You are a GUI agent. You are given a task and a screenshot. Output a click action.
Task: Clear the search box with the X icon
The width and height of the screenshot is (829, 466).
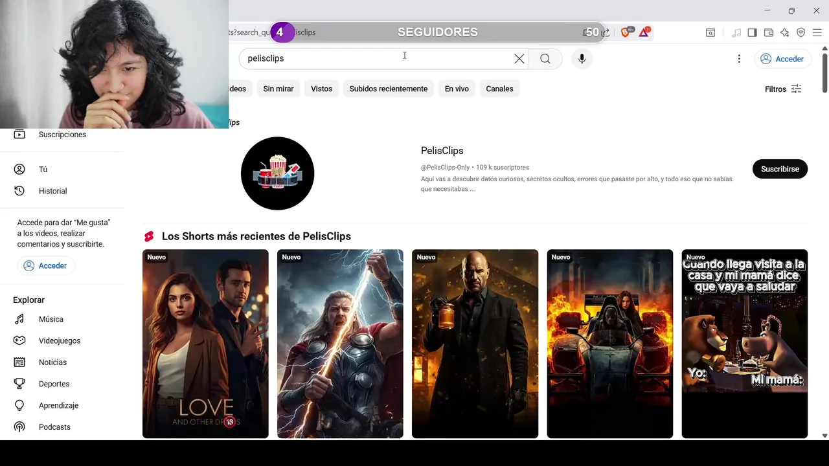coord(519,58)
